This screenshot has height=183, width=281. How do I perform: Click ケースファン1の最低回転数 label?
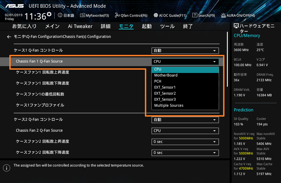[40, 94]
